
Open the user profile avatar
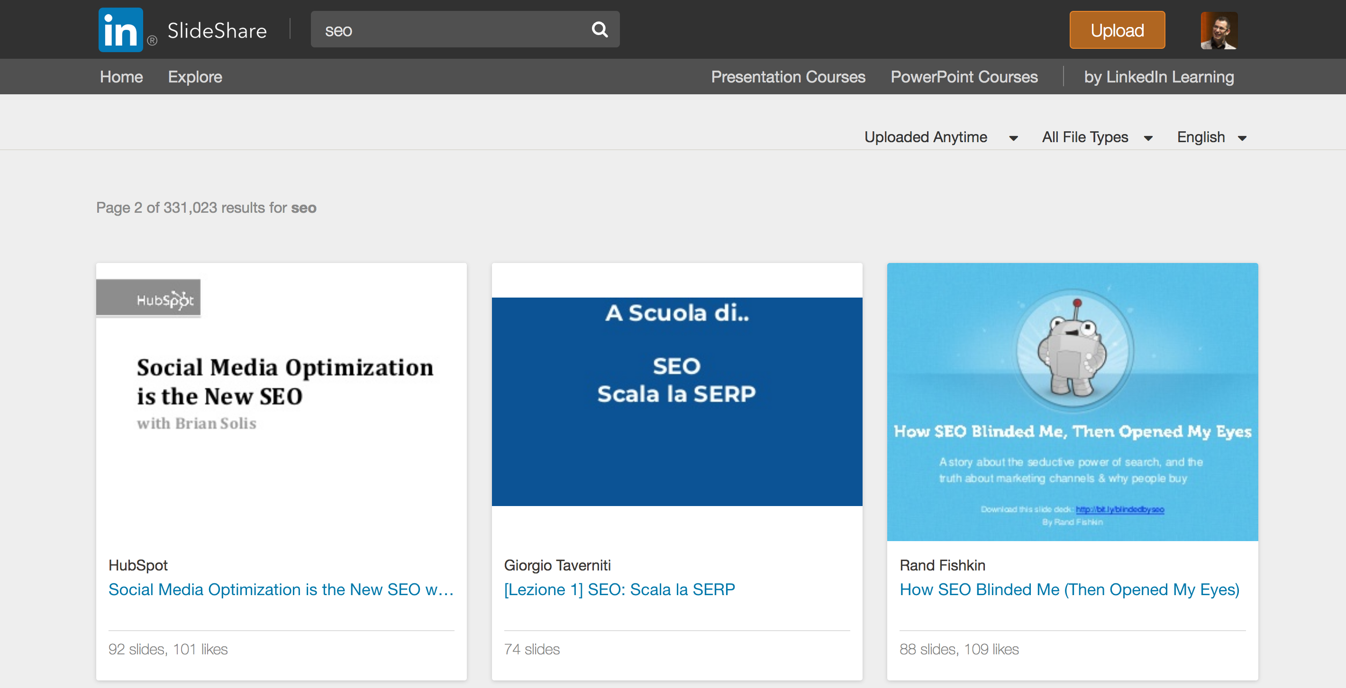click(x=1219, y=30)
